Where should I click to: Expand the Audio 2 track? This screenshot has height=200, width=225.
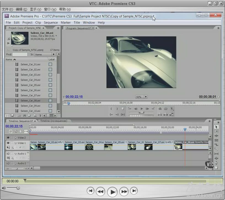16,163
